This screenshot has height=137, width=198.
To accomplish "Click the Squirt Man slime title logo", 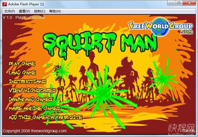I will pos(100,42).
